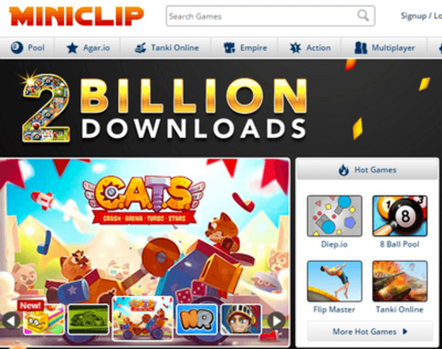Select the green snake game thumbnail
Viewport: 442px width, 349px height.
(x=88, y=319)
